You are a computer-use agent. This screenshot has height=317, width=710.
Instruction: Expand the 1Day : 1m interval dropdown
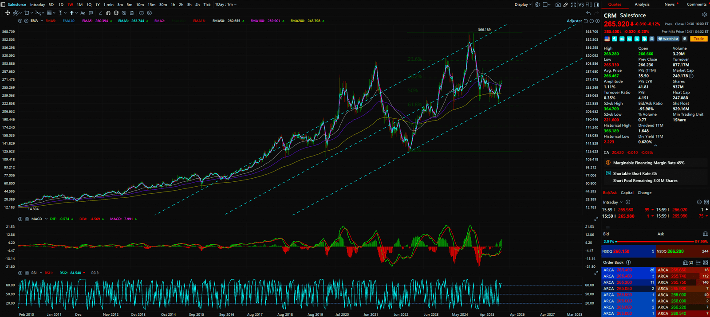[x=226, y=4]
